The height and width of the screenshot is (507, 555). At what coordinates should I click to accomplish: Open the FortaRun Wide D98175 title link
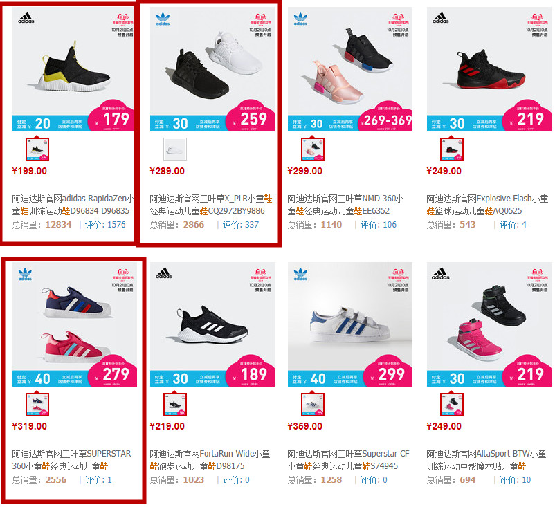(210, 459)
